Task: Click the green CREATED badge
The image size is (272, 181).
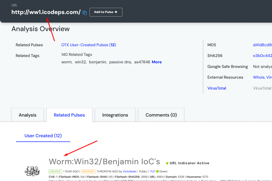Action: tap(55, 172)
